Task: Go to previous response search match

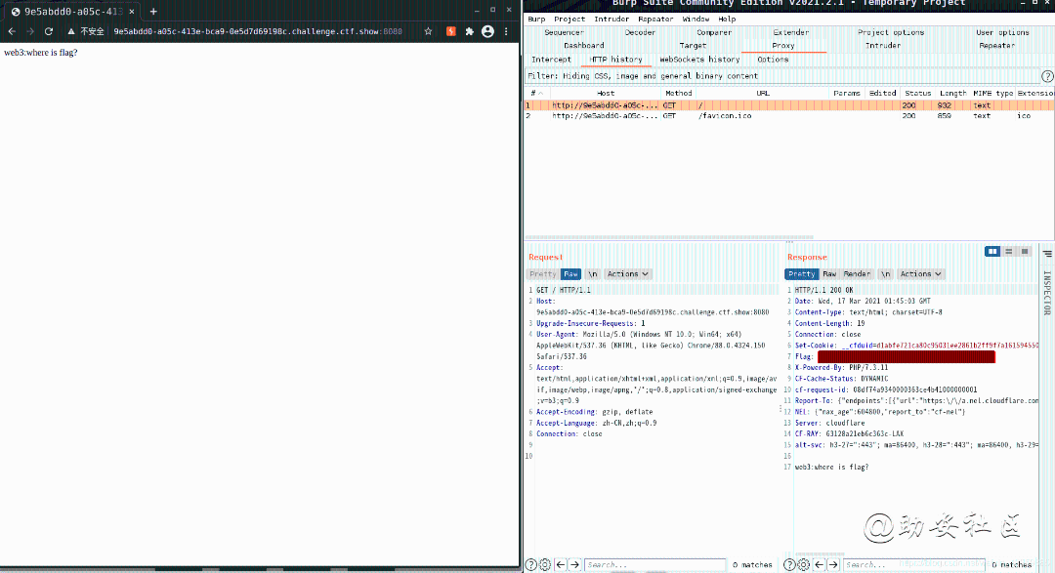Action: 819,565
